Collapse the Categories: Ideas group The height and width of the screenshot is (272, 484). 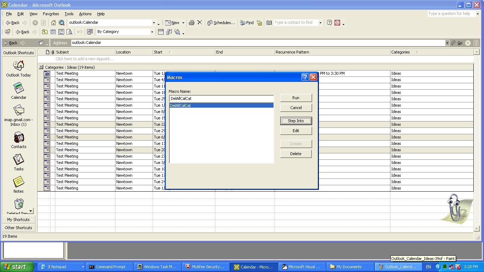click(41, 67)
